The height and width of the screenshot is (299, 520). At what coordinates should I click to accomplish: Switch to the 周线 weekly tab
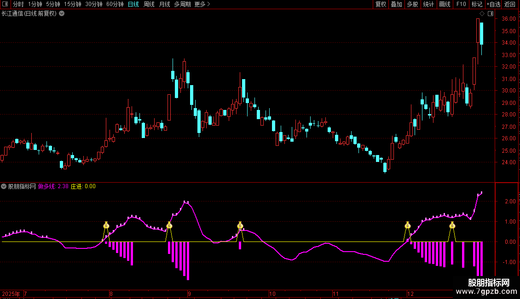(149, 5)
